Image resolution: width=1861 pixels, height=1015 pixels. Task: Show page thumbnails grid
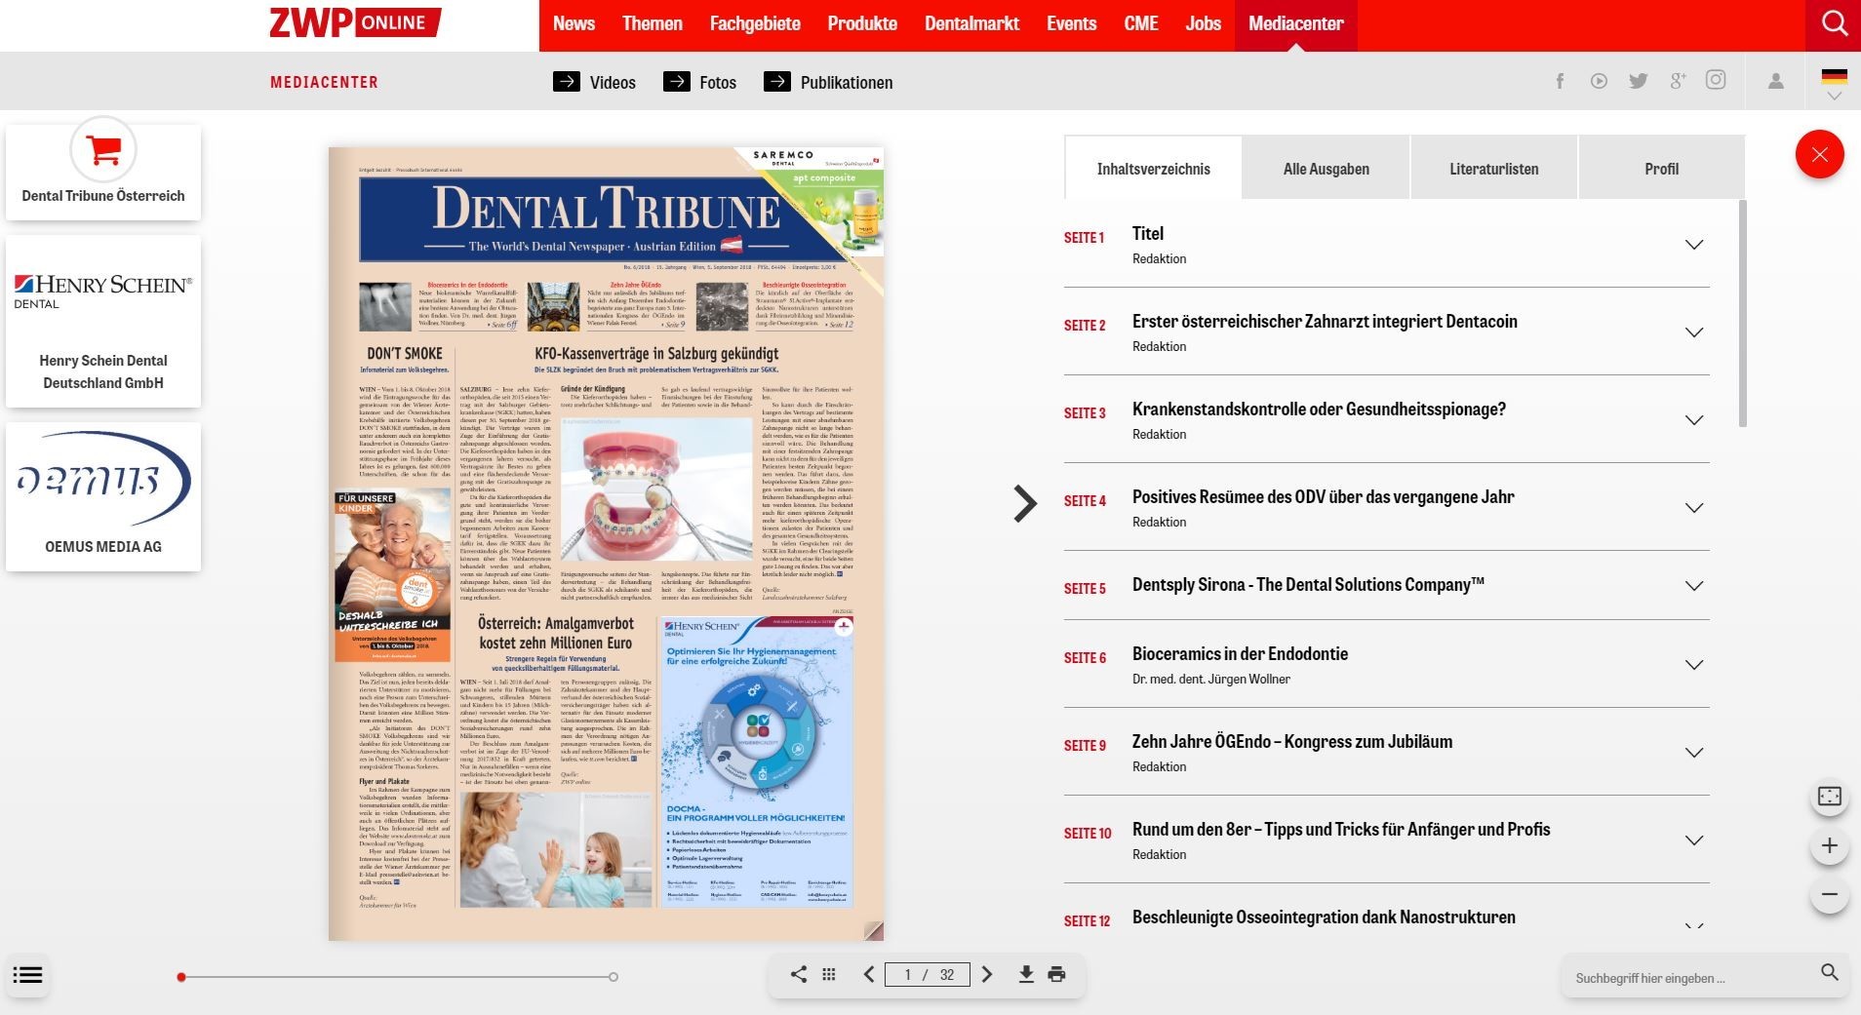pyautogui.click(x=829, y=974)
